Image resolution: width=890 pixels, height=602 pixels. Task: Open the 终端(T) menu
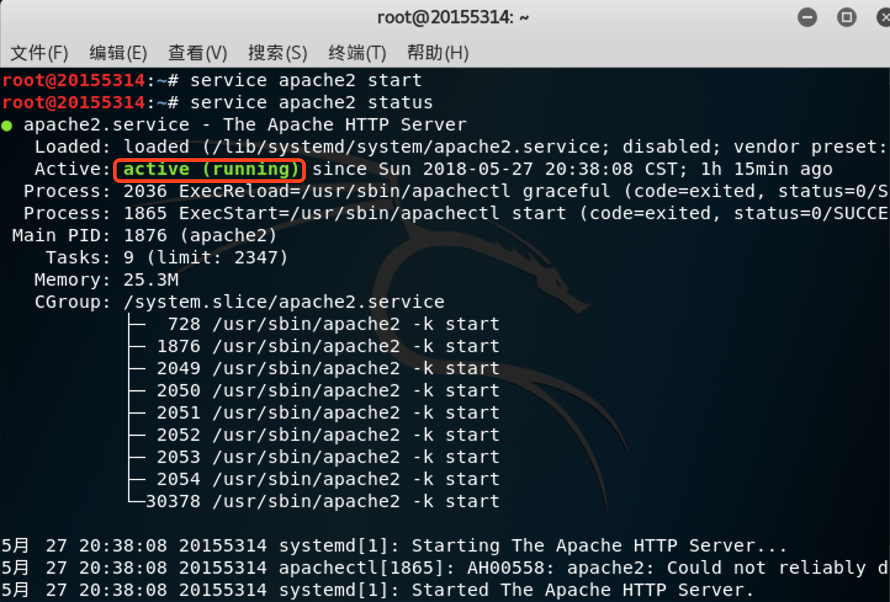[x=357, y=53]
